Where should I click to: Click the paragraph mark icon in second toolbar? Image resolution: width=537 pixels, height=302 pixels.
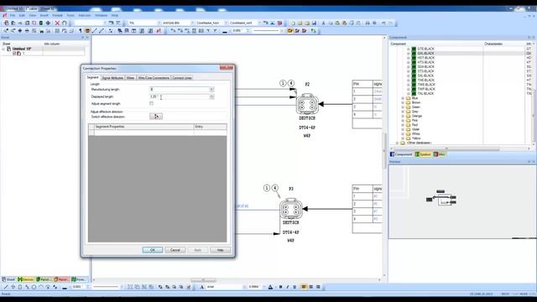click(x=81, y=31)
